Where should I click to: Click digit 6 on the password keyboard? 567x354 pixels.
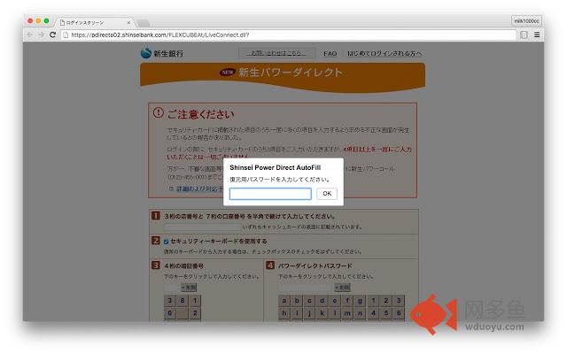coord(399,313)
